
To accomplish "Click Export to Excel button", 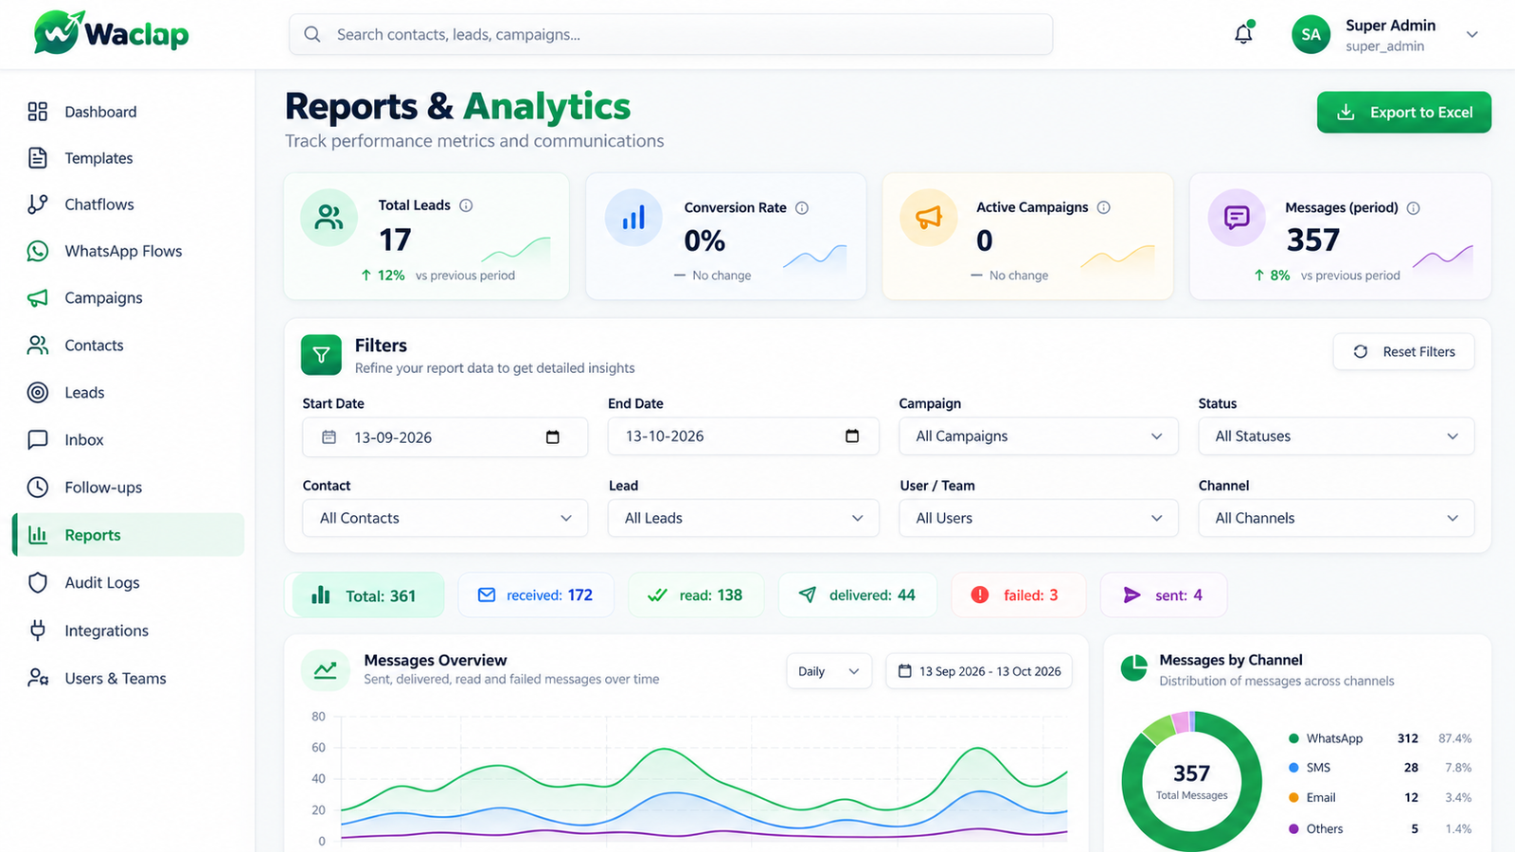I will pyautogui.click(x=1403, y=112).
